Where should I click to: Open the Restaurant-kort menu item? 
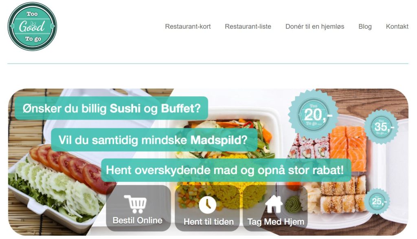pyautogui.click(x=188, y=27)
